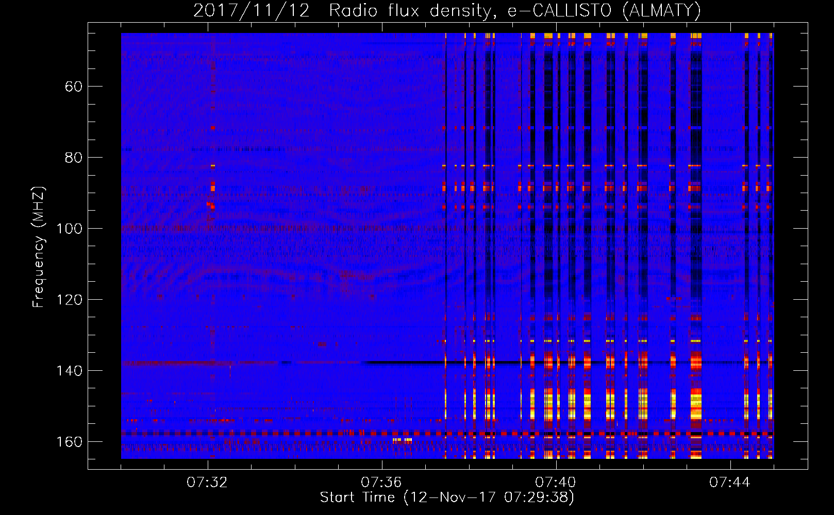Click the 120 MHz frequency label

[69, 300]
